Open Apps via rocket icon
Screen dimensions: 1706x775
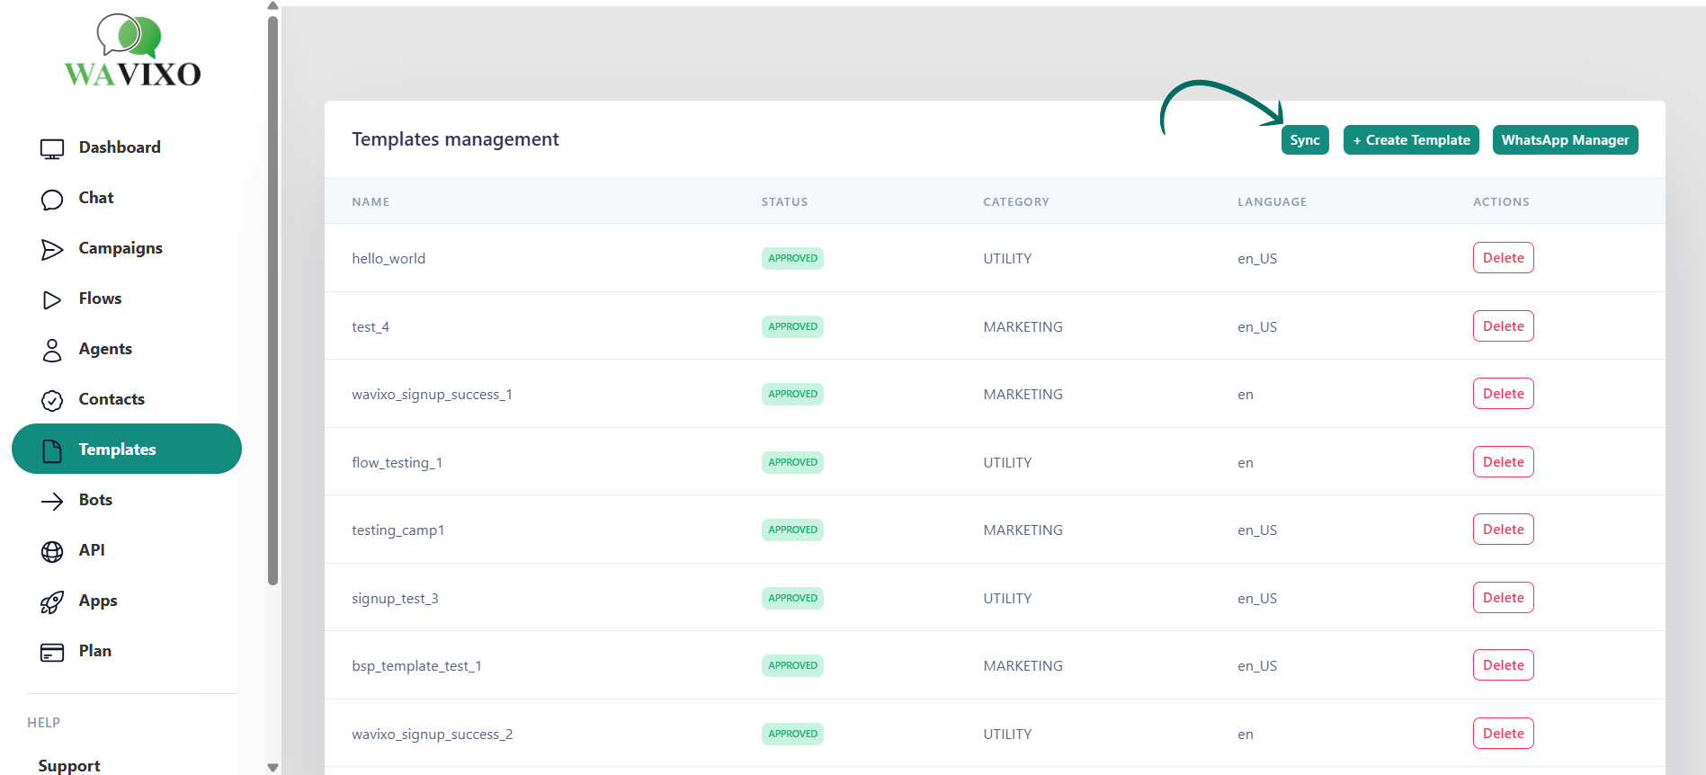click(x=52, y=601)
